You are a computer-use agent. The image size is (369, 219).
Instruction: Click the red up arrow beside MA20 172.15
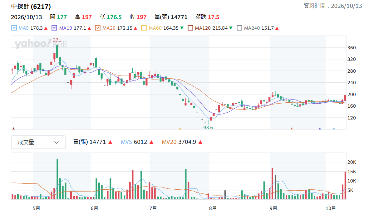click(135, 28)
